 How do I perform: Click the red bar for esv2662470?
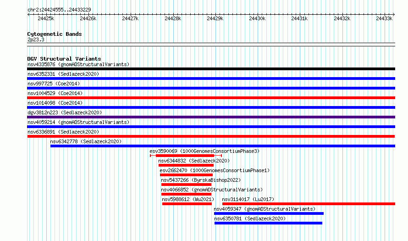tap(186, 175)
